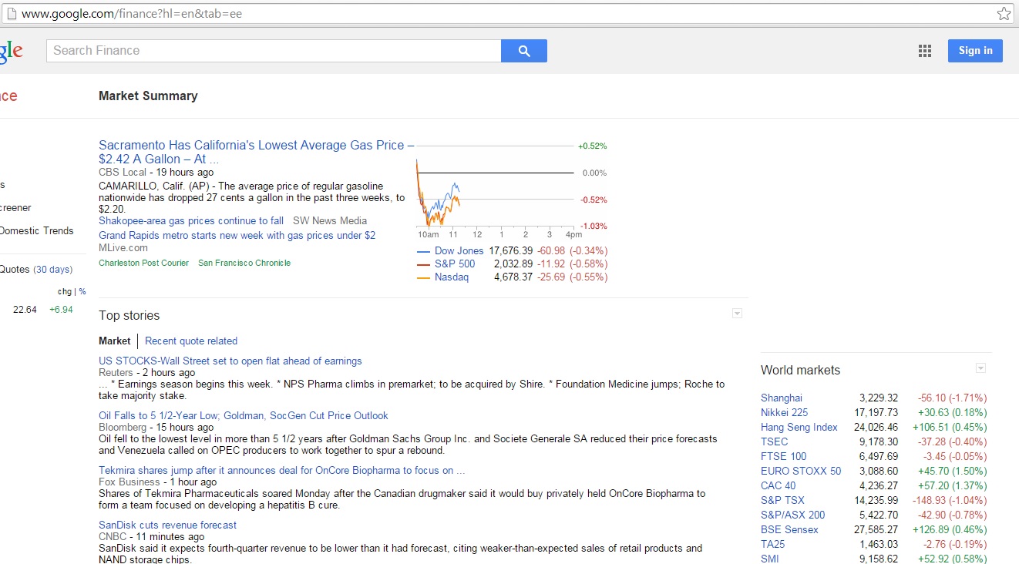Open Shanghai in World markets

tap(782, 398)
